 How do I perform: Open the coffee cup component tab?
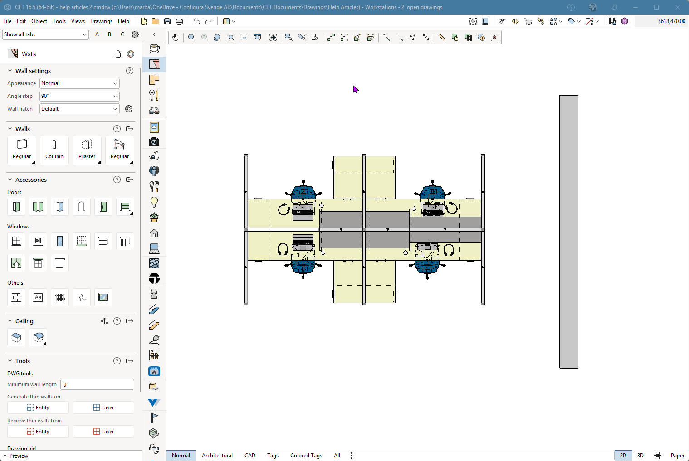154,49
